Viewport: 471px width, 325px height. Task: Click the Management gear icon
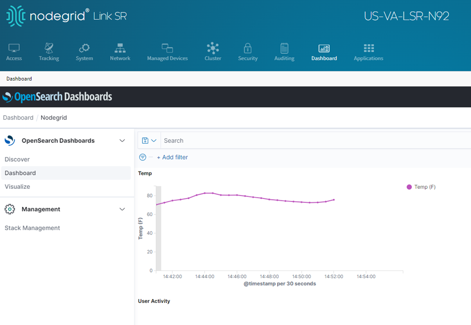coord(10,209)
